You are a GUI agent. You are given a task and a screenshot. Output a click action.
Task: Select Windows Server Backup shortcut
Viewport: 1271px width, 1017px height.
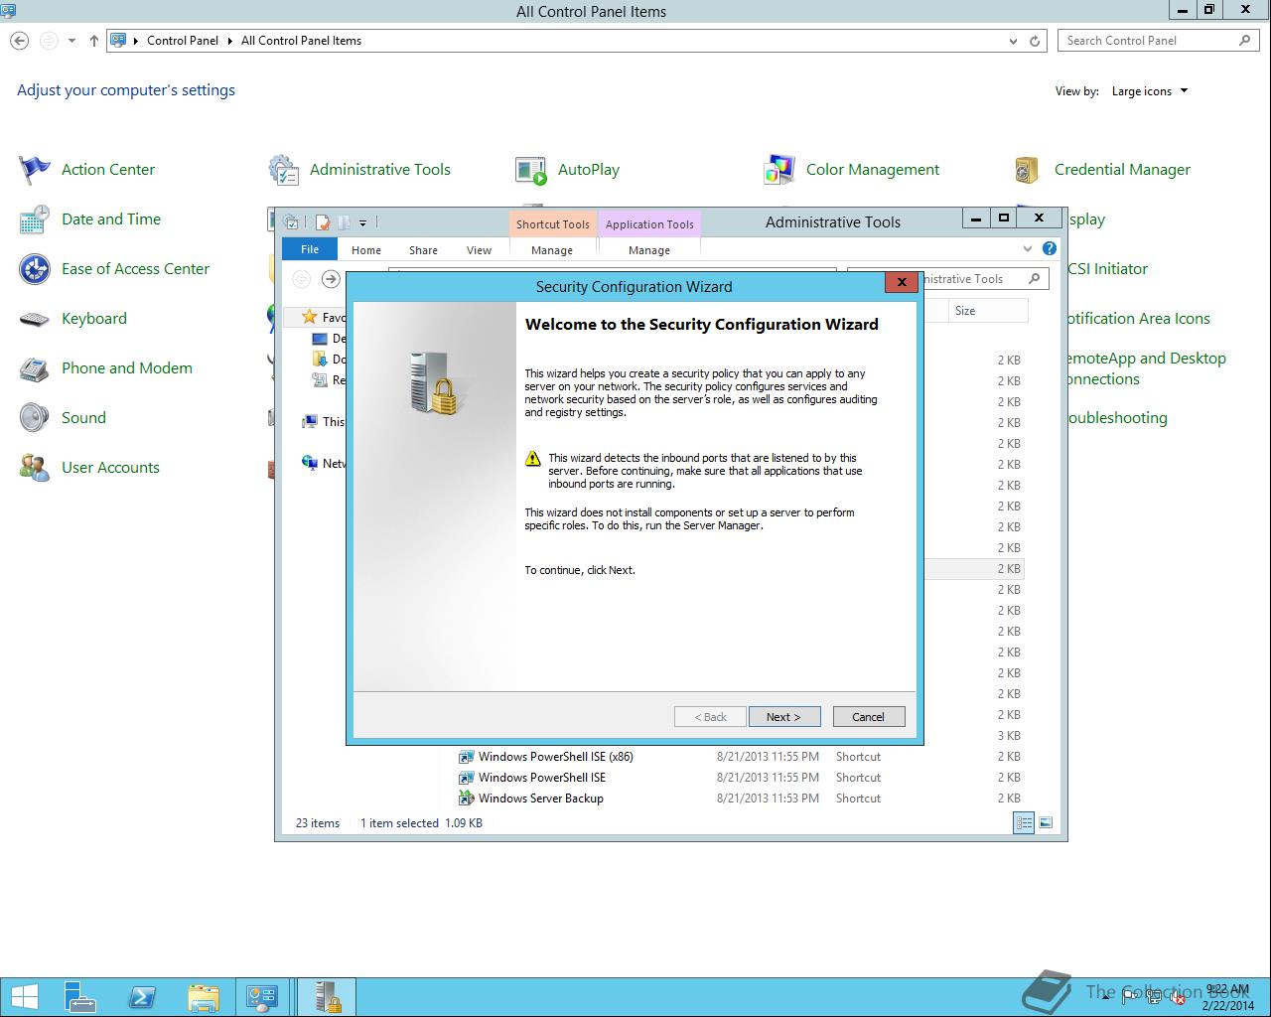coord(540,799)
